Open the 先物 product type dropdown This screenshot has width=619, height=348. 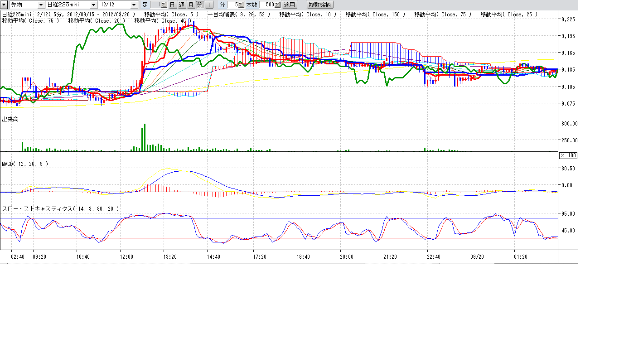(41, 5)
